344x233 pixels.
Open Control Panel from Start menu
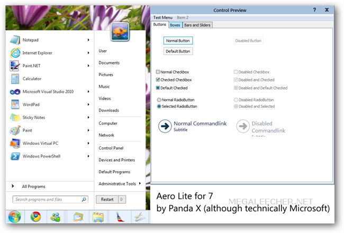point(111,148)
